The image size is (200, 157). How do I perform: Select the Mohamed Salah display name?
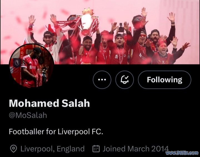(x=49, y=103)
